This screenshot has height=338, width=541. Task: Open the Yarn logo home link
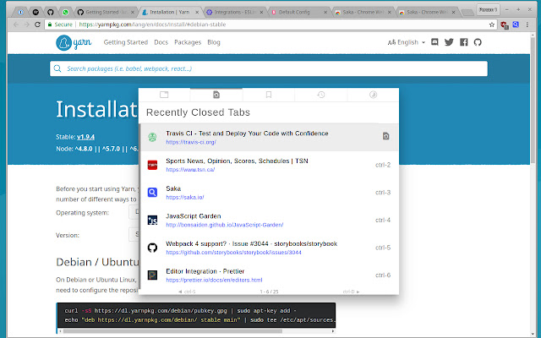click(x=74, y=42)
